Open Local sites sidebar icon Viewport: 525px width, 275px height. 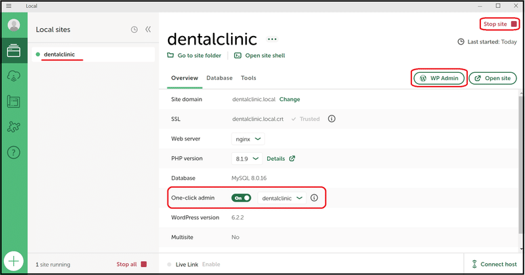click(14, 51)
